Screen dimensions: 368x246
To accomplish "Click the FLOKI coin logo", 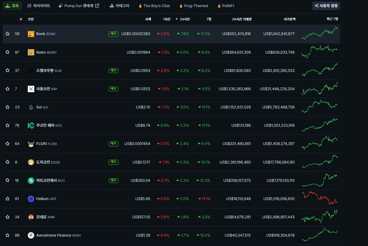I will (x=31, y=144).
